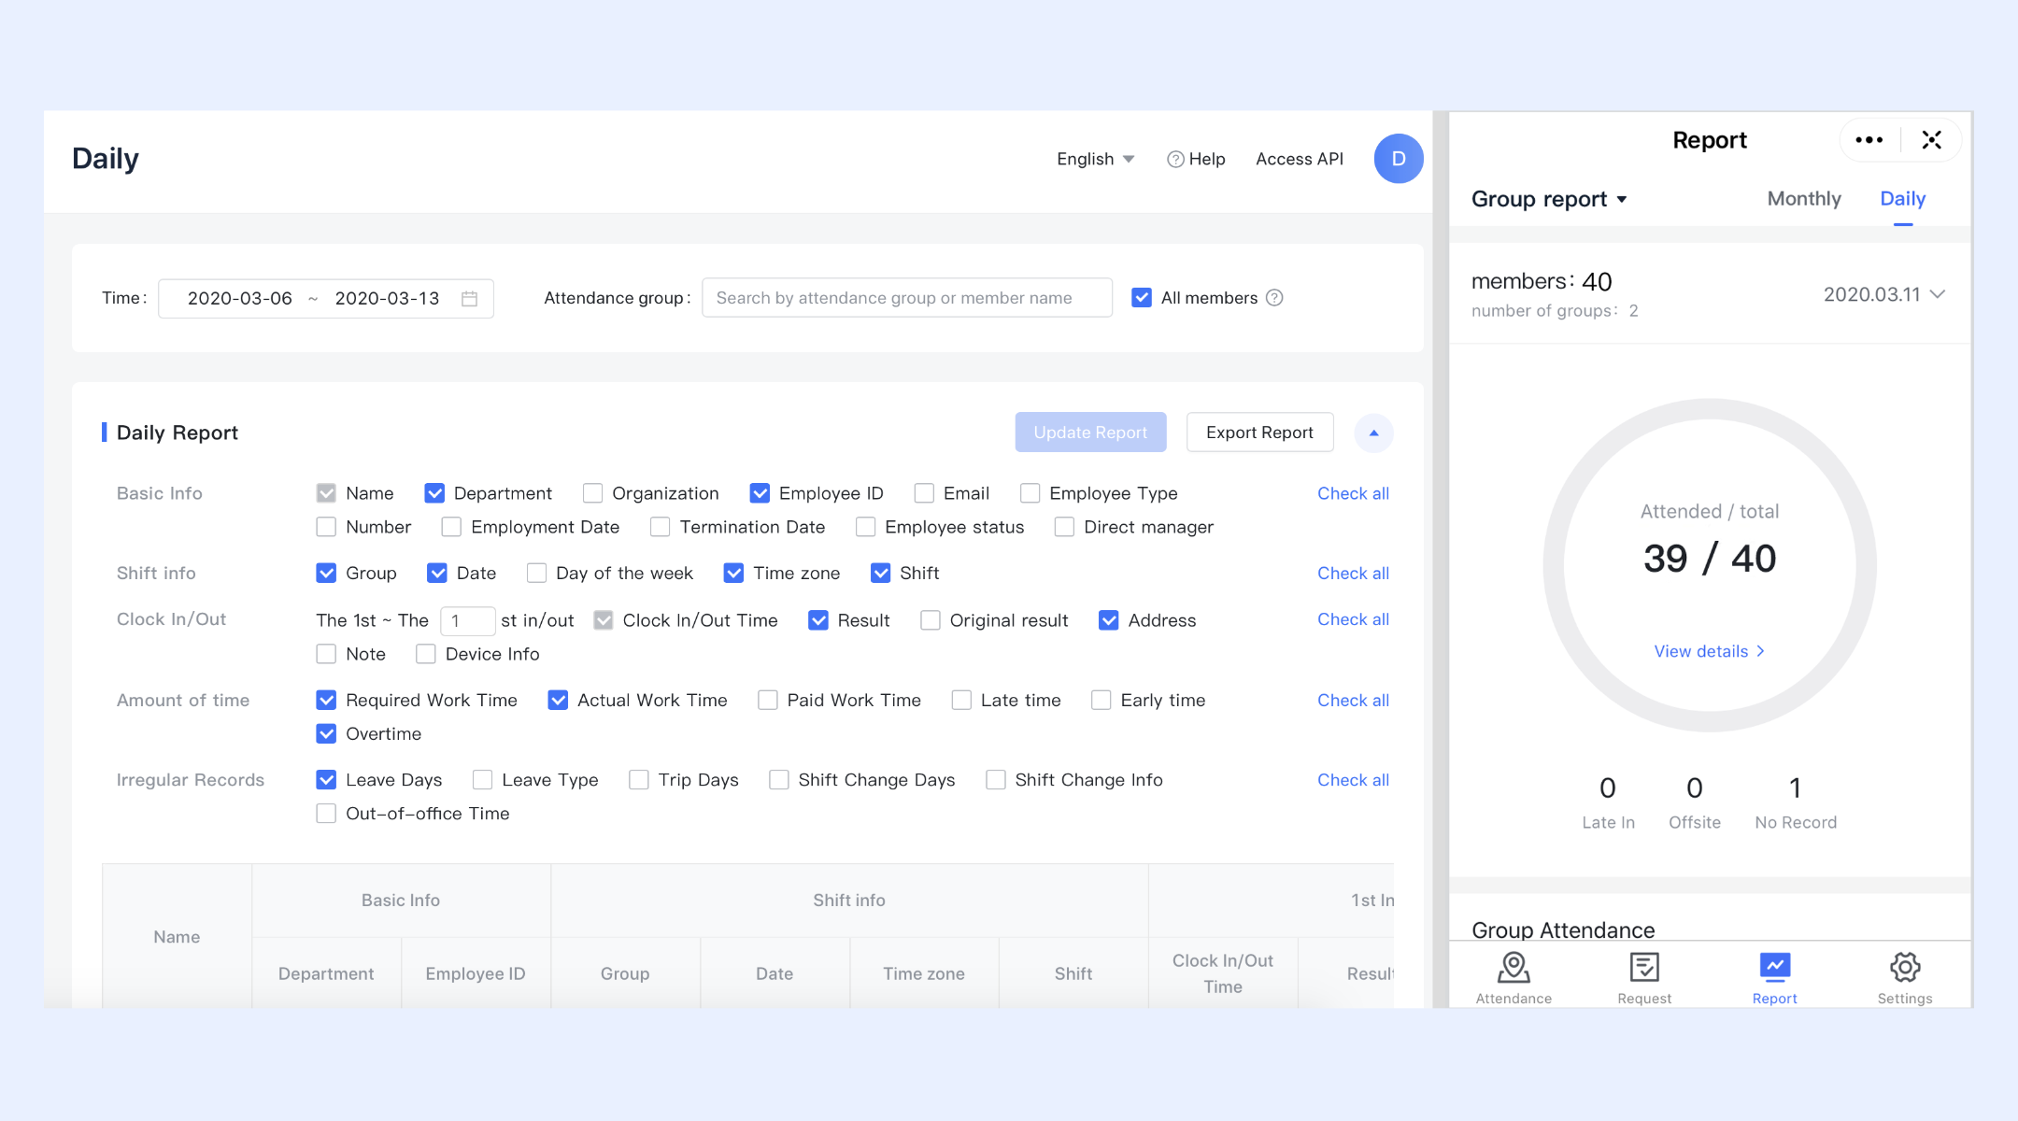This screenshot has width=2018, height=1121.
Task: Check the Employee status checkbox
Action: (x=865, y=527)
